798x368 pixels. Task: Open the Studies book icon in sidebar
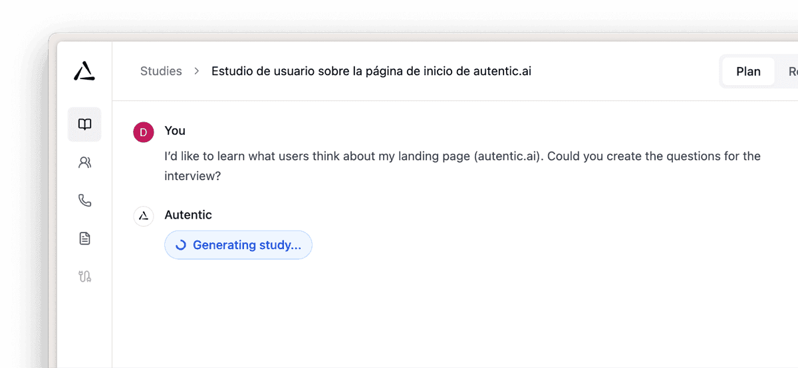(x=84, y=124)
